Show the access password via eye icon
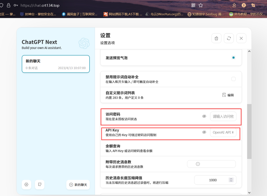267x196 pixels. [204, 116]
